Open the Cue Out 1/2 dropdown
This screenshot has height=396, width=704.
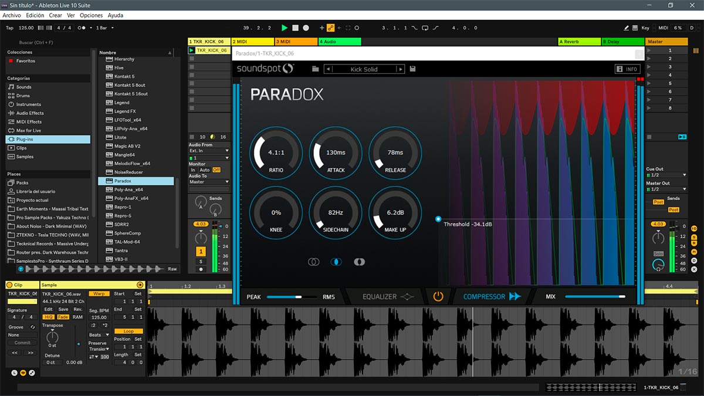(x=666, y=175)
